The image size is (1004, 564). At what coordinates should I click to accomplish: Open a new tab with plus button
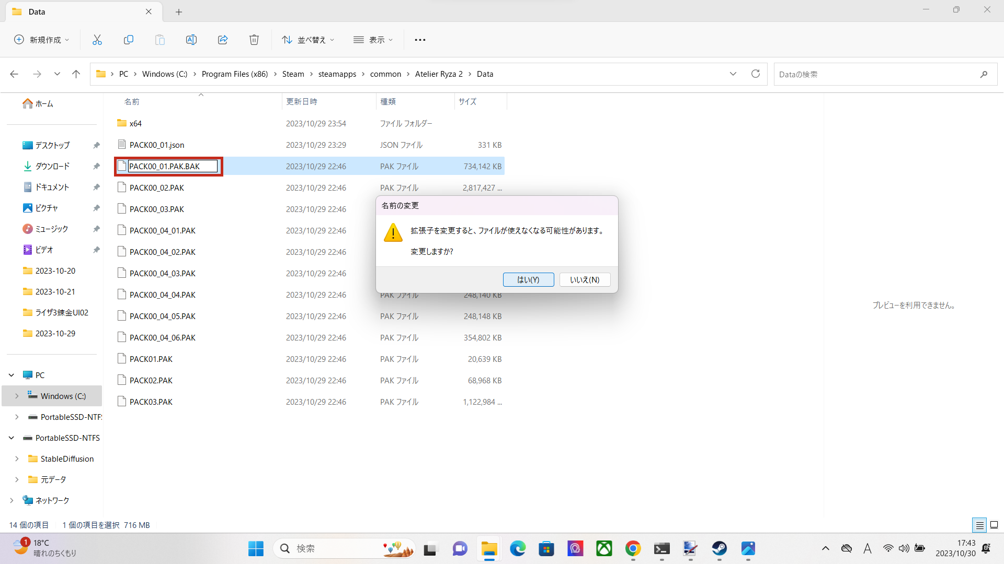point(179,11)
